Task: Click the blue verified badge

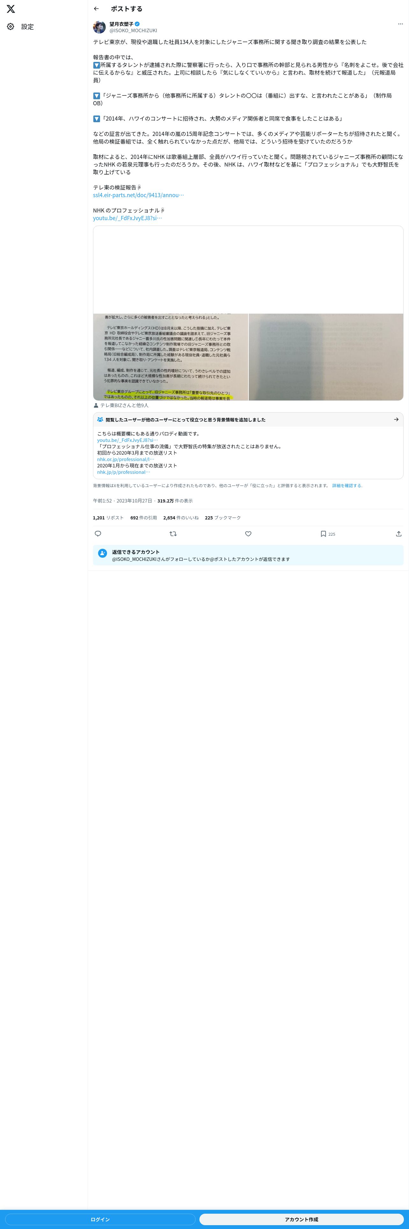Action: click(137, 24)
